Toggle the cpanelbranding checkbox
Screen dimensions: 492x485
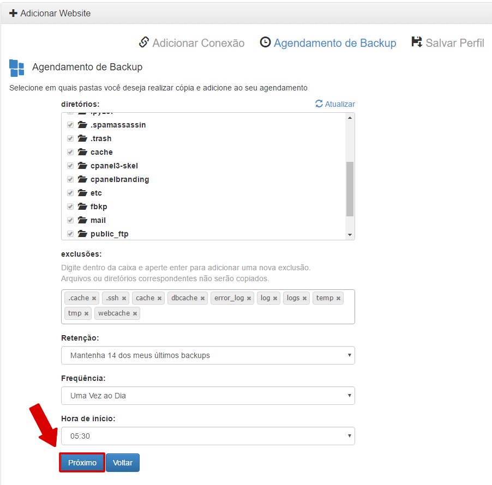pos(70,179)
